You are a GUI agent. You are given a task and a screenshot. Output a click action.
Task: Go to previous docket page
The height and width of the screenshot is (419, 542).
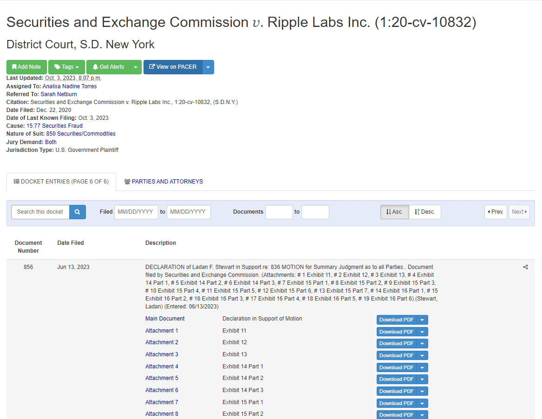495,212
